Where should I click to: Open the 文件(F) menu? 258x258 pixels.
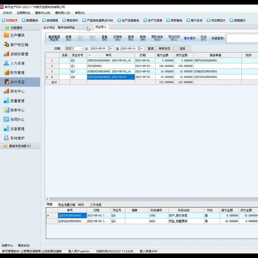tap(7, 13)
